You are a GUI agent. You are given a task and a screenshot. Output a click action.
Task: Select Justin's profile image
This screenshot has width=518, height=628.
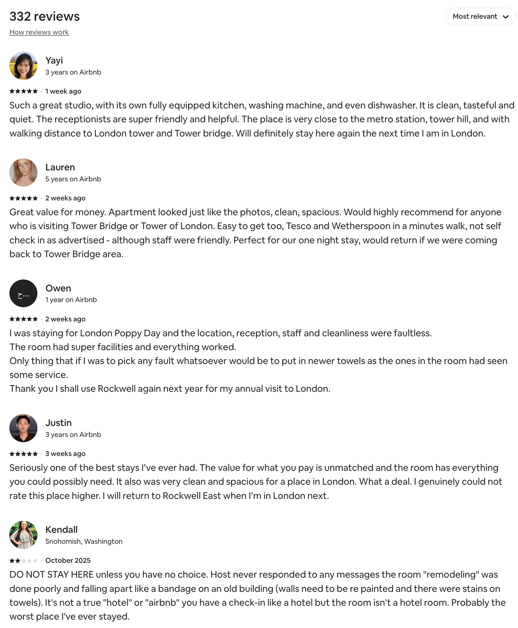(x=23, y=428)
